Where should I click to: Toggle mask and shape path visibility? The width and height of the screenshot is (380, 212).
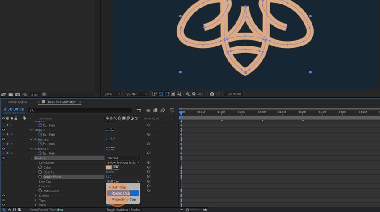point(167,94)
